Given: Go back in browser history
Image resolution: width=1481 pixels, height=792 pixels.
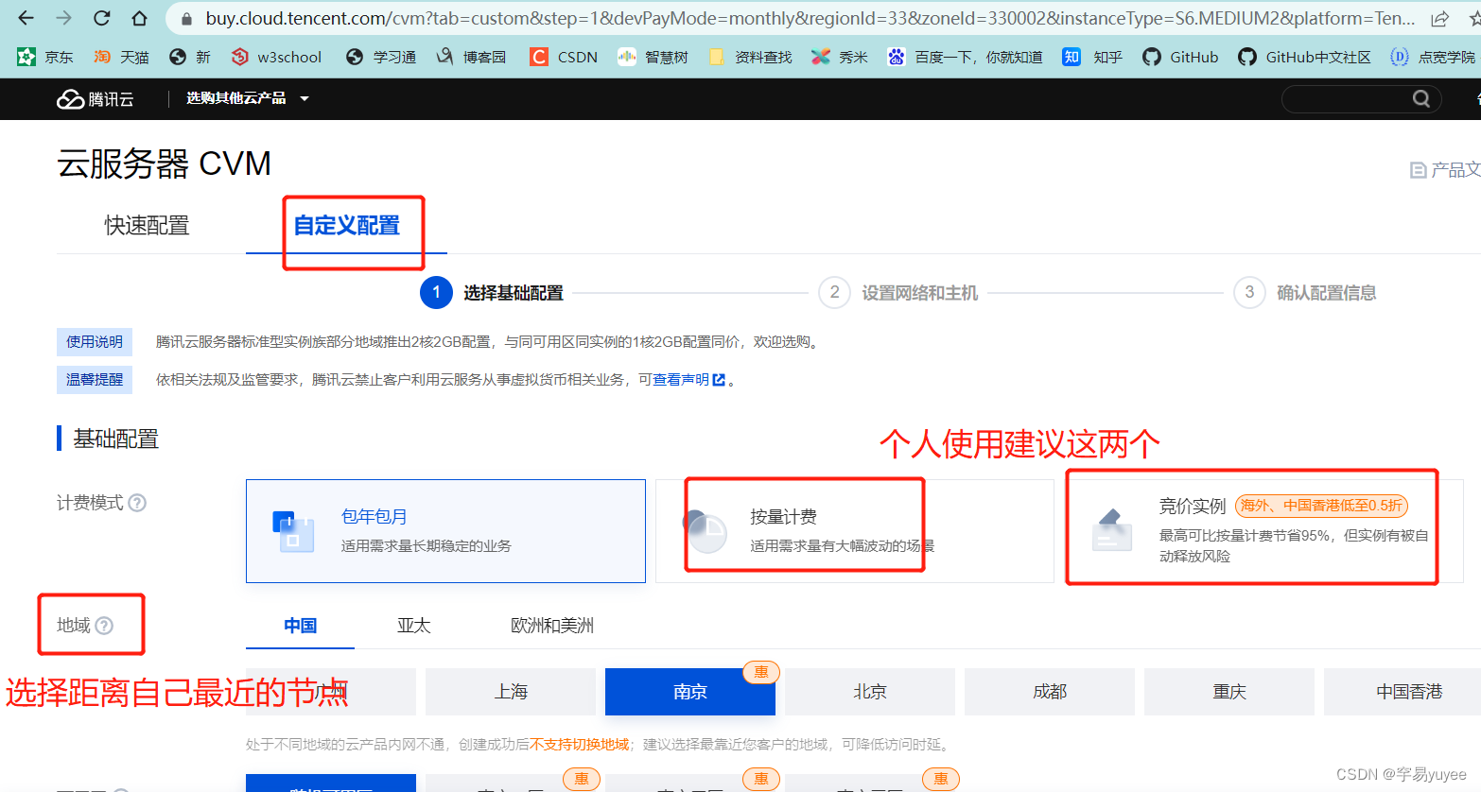Looking at the screenshot, I should (26, 18).
